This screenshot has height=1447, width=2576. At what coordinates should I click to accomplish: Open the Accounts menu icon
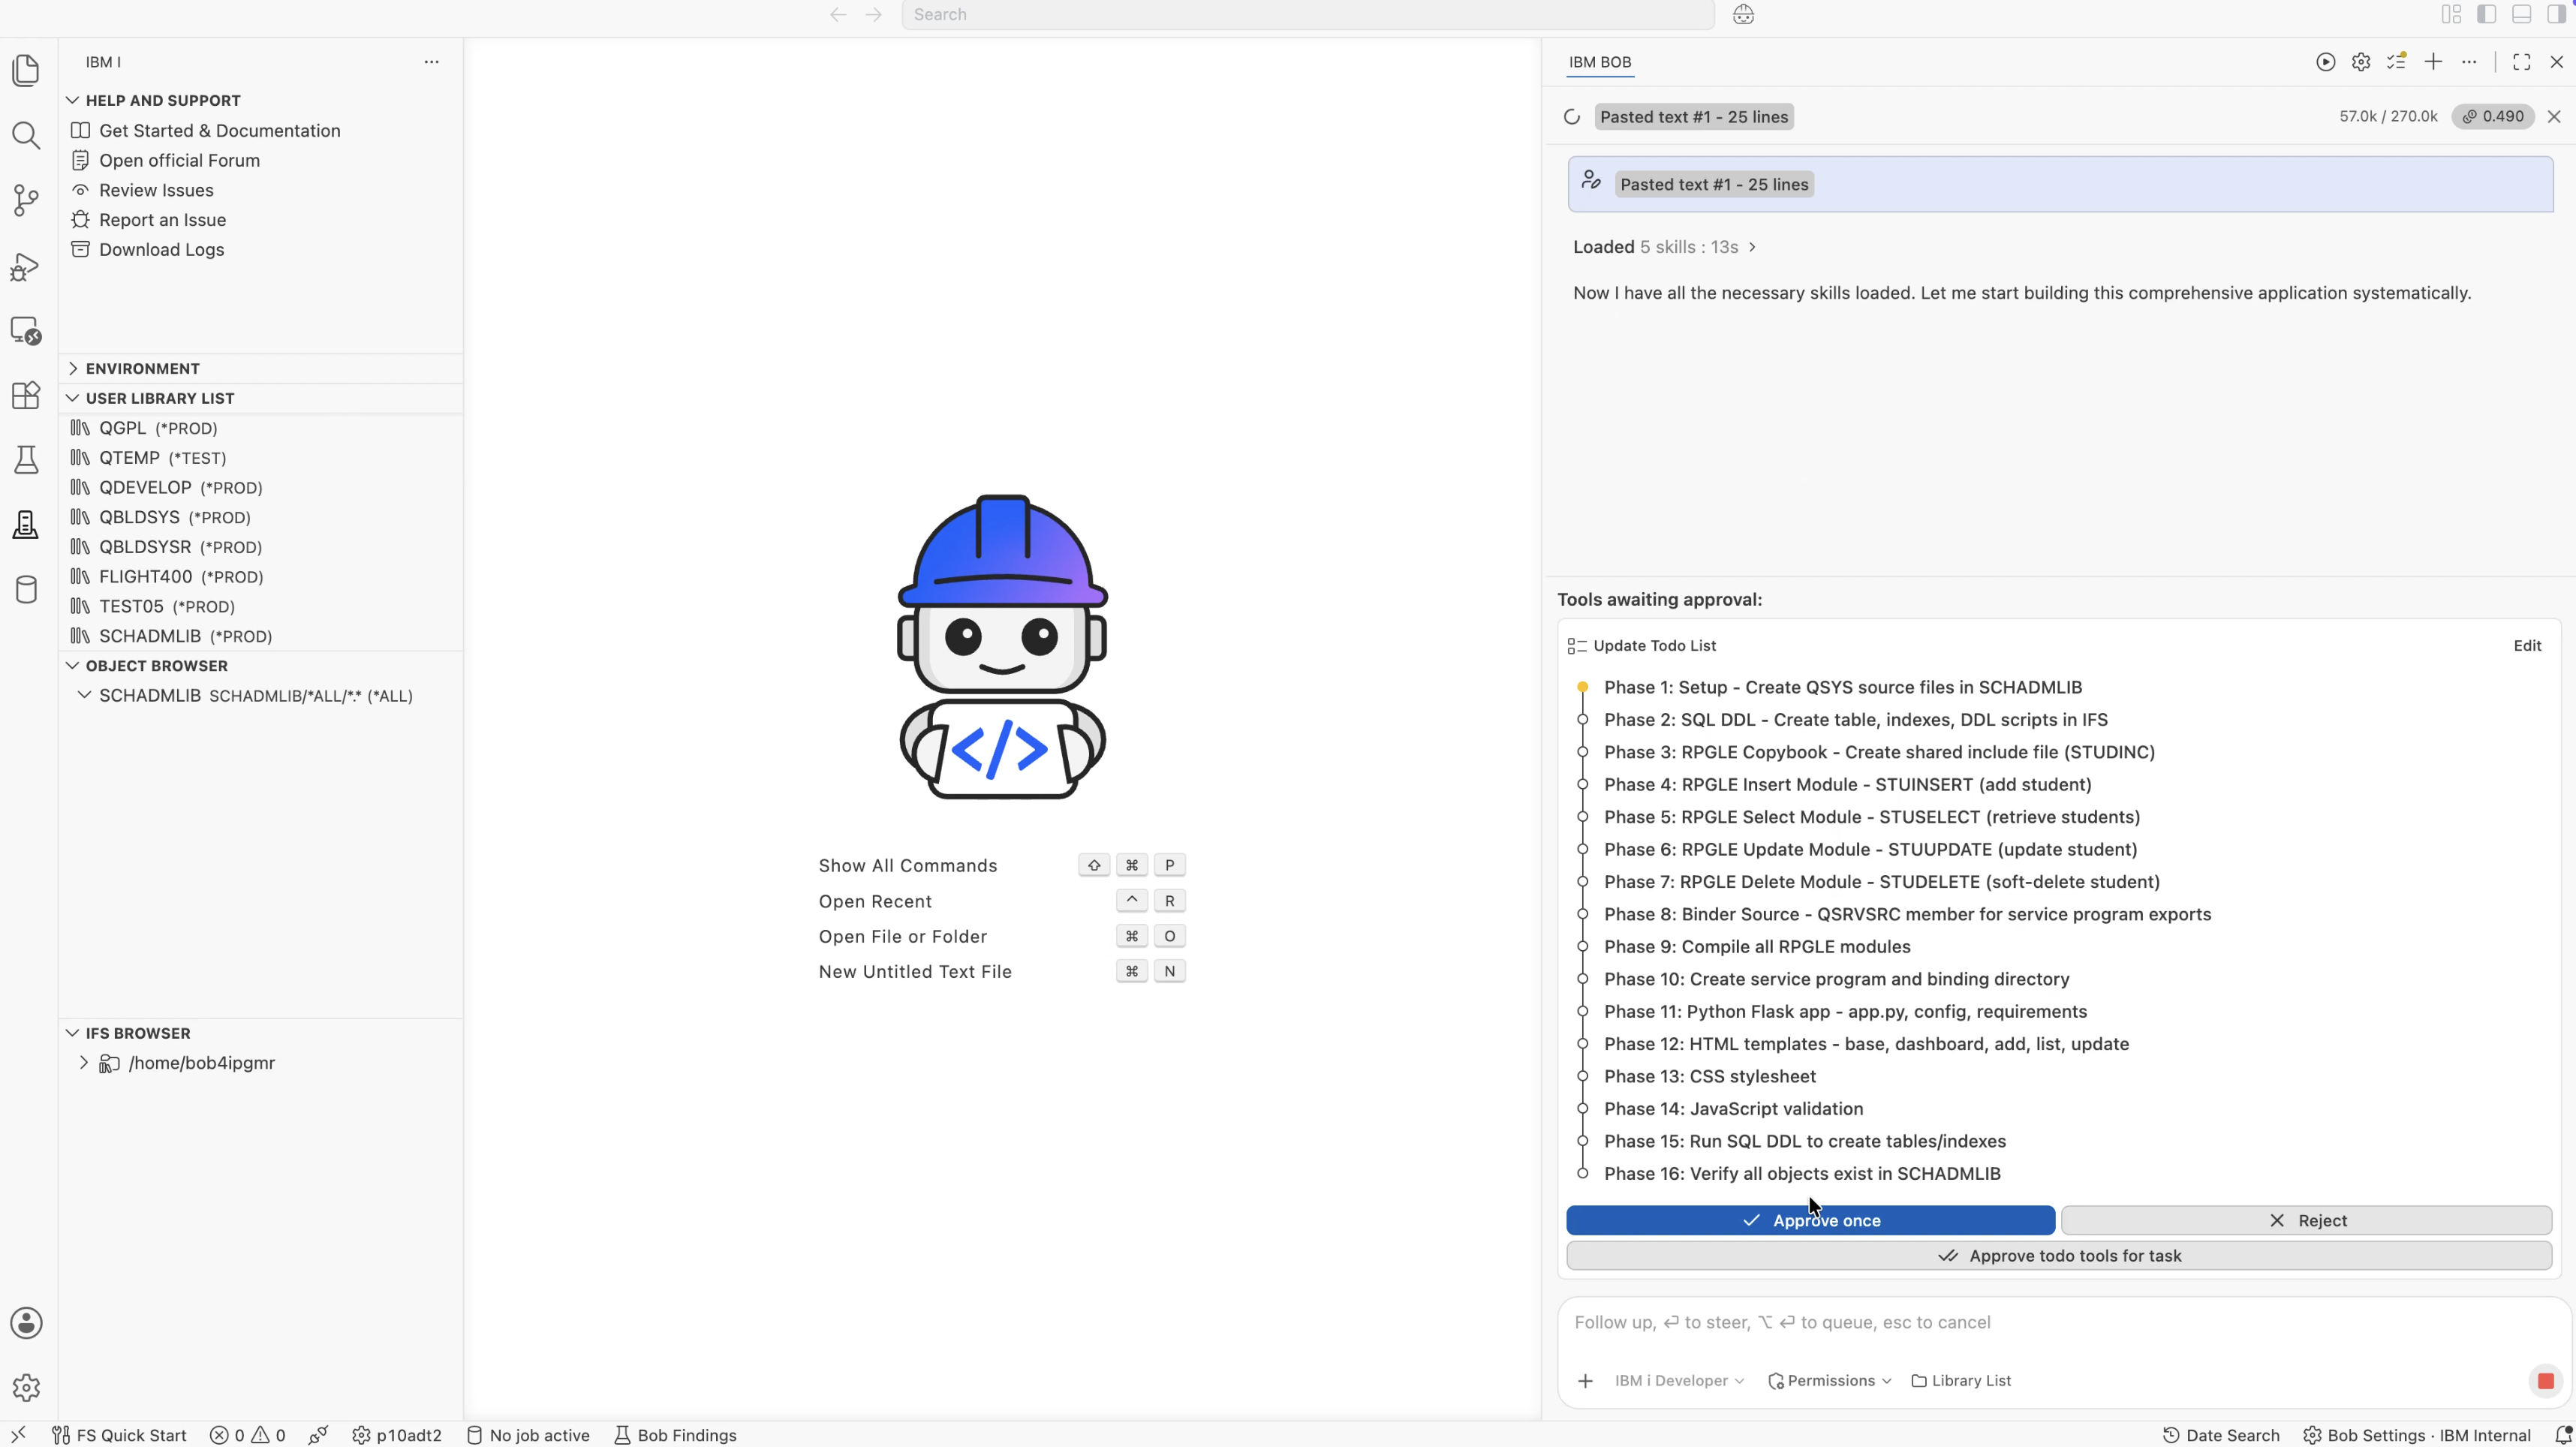click(x=26, y=1323)
